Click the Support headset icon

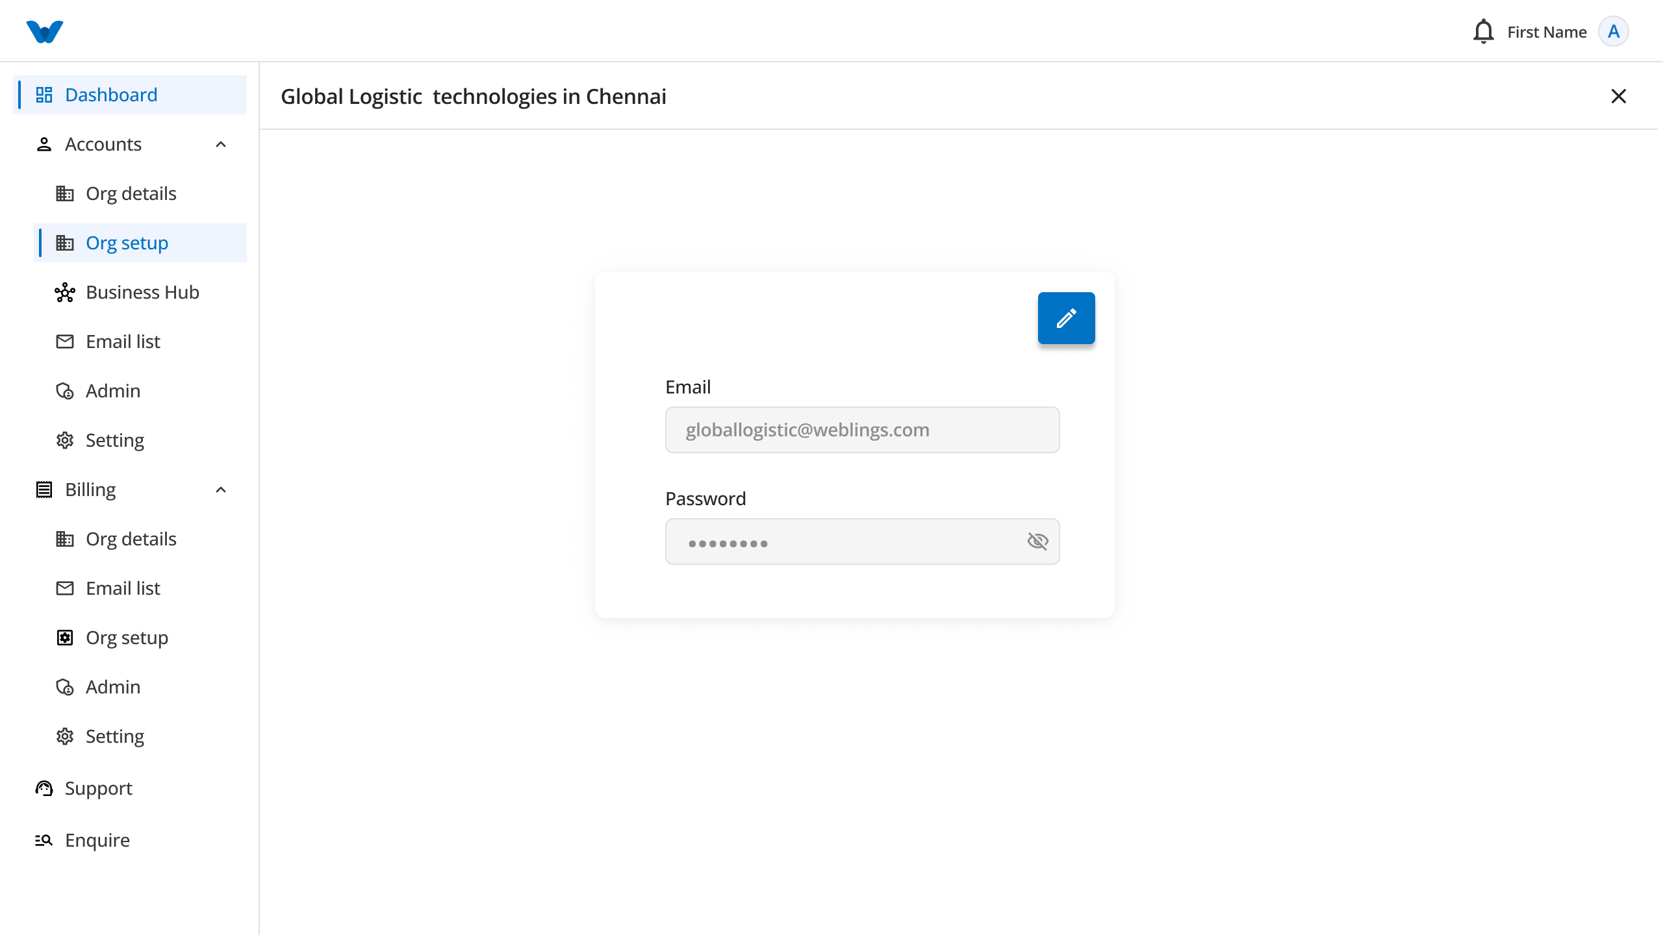click(x=44, y=788)
